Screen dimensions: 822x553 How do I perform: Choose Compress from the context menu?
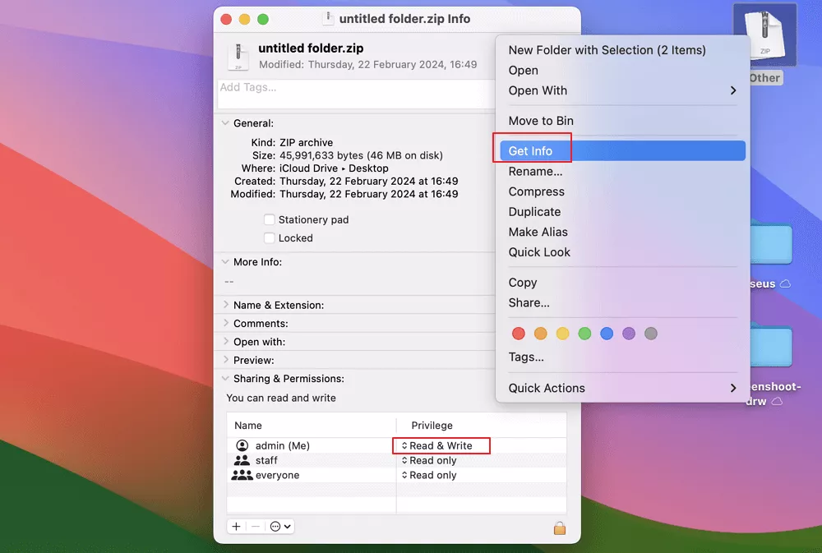pos(622,191)
